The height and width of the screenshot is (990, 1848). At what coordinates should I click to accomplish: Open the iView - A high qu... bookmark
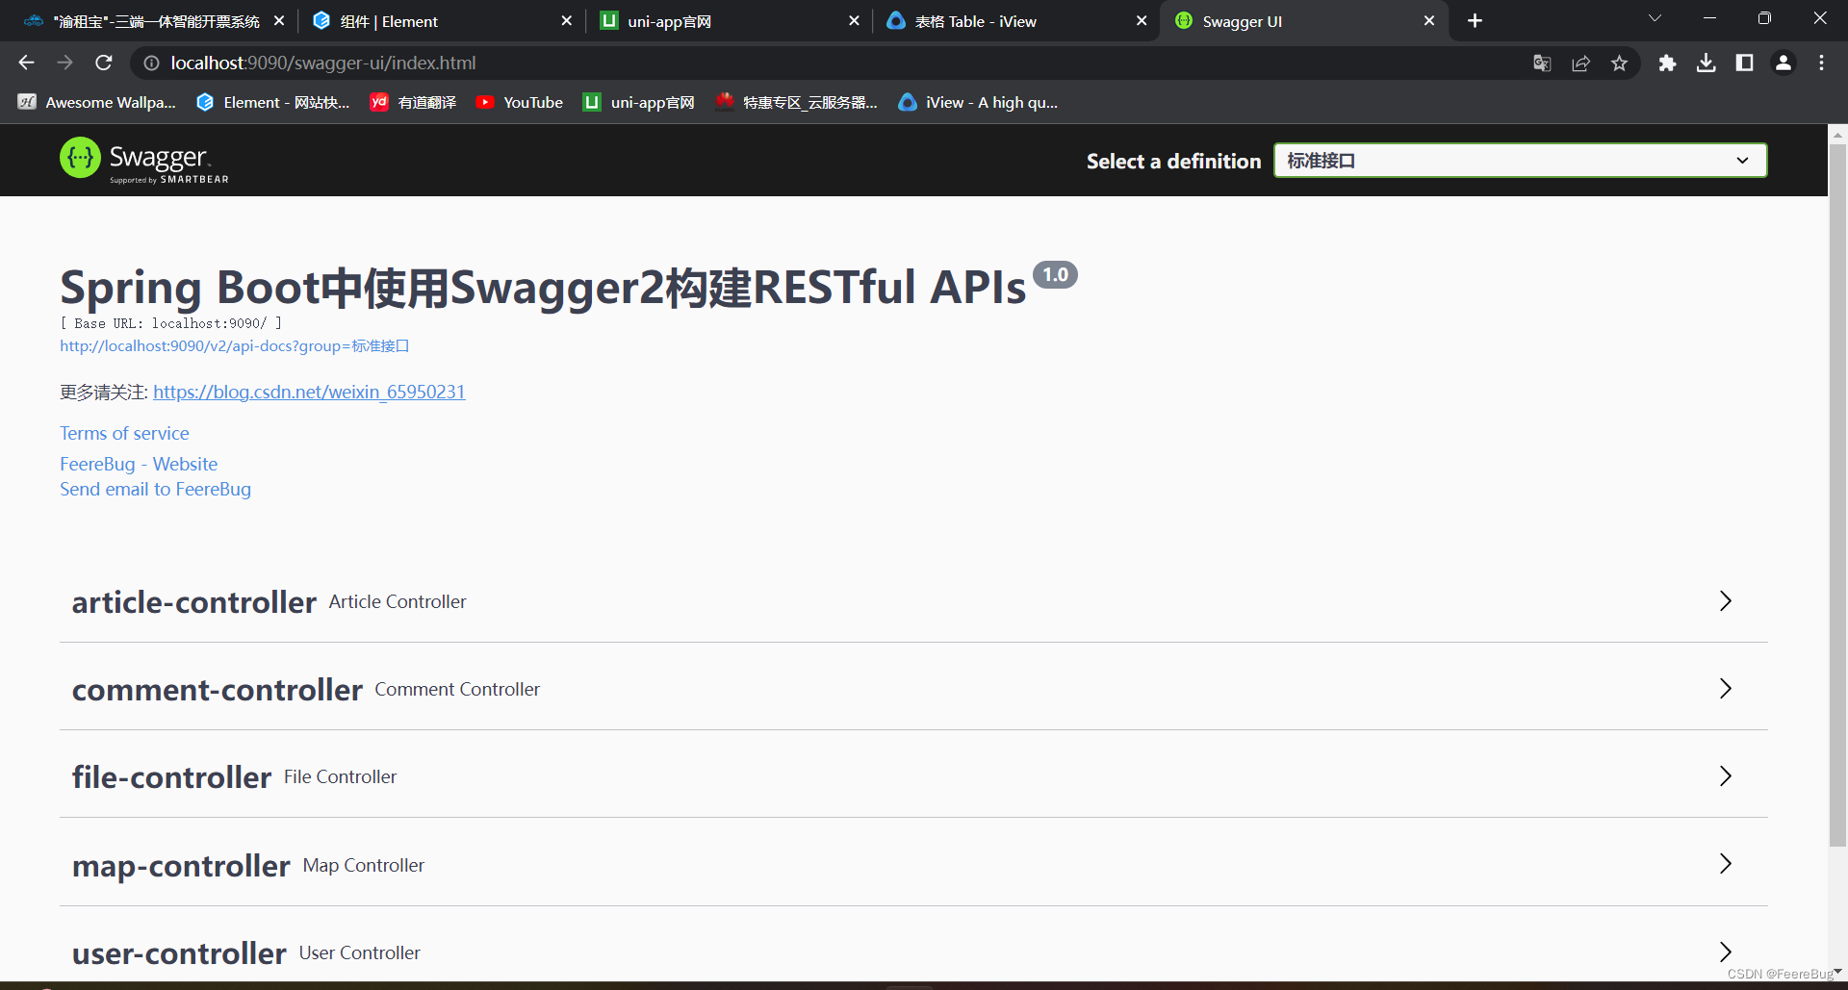point(978,102)
